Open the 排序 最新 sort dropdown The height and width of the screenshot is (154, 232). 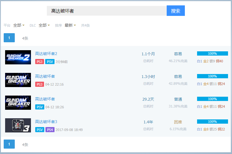click(70, 25)
